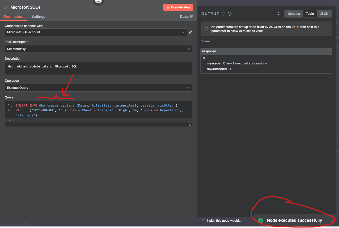Viewport: 339px width, 228px height.
Task: Click the lightbulb for node feedback
Action: point(202,221)
